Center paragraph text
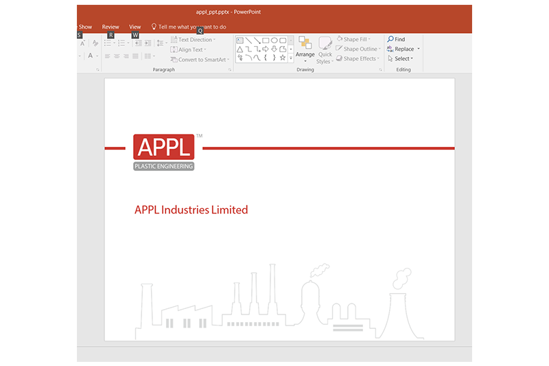Screen dimensions: 549x366 117,56
